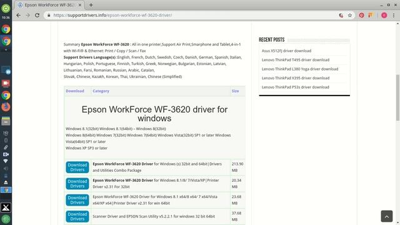Click the page vertical scrollbar thumb
Image resolution: width=400 pixels, height=225 pixels.
(x=397, y=97)
